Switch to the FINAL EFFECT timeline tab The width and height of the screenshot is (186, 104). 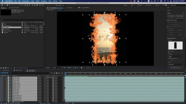[x=19, y=70]
